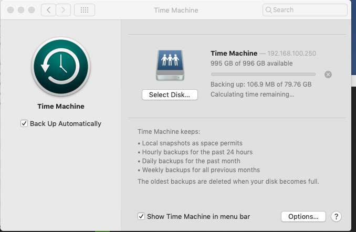
Task: Open help with the question mark button
Action: tap(336, 217)
